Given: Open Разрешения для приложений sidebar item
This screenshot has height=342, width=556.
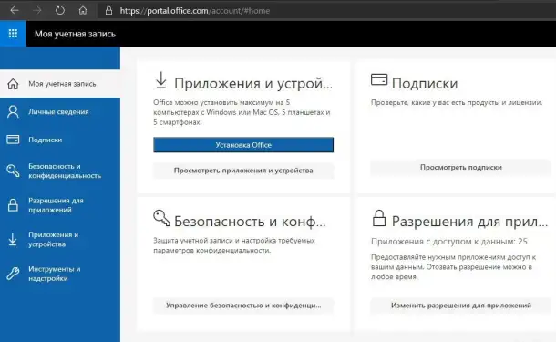Looking at the screenshot, I should 60,205.
